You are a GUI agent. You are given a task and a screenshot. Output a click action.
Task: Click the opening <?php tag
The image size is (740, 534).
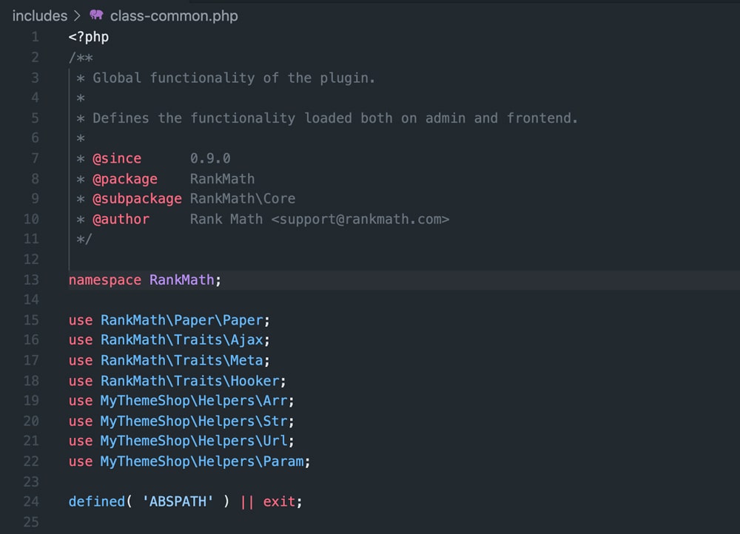coord(87,36)
